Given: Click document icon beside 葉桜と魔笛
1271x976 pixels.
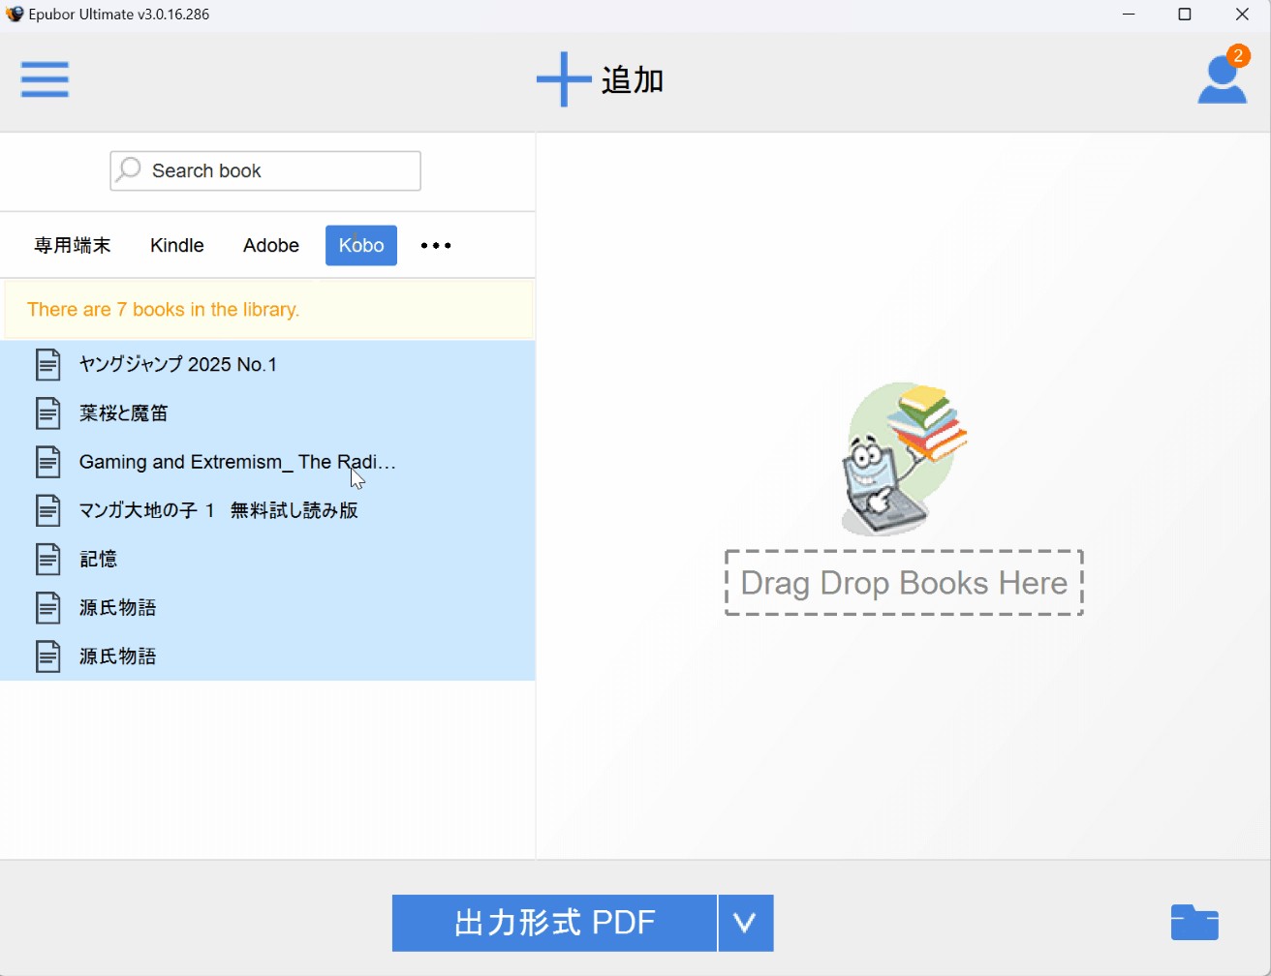Looking at the screenshot, I should [x=48, y=413].
